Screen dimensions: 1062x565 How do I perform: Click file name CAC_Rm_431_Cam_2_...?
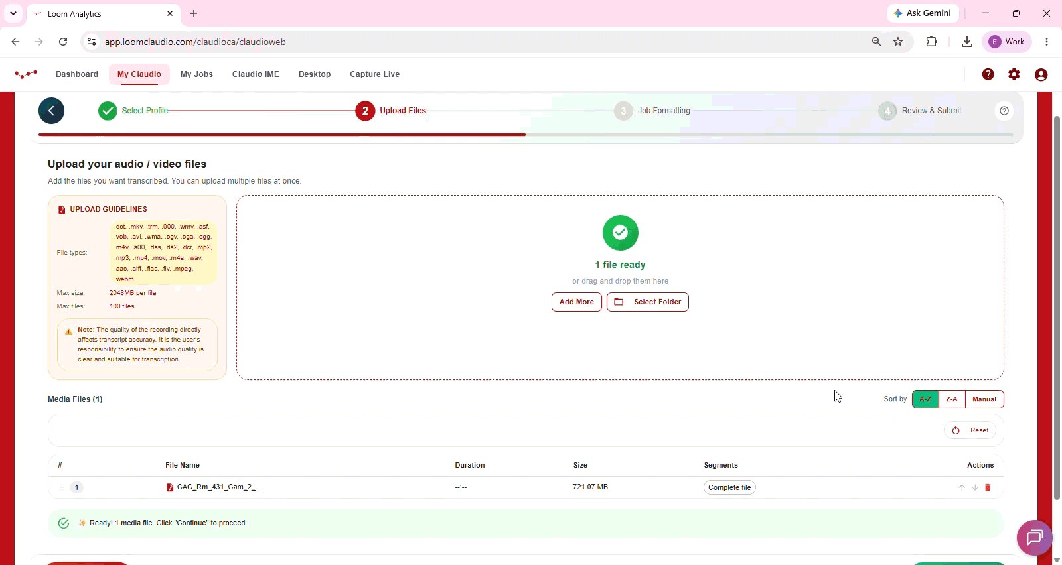220,487
